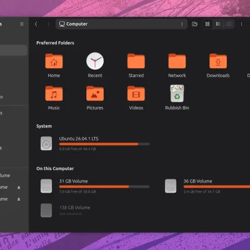Select the highlighted sidebar row
Image resolution: width=250 pixels, height=250 pixels.
tap(13, 50)
